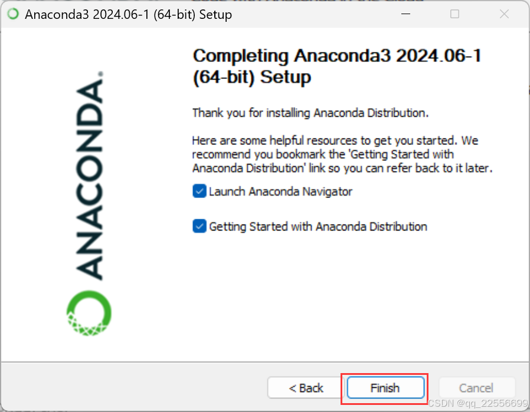This screenshot has height=412, width=530.
Task: Click the 'Launch Anaconda Navigator' label text
Action: (x=280, y=192)
